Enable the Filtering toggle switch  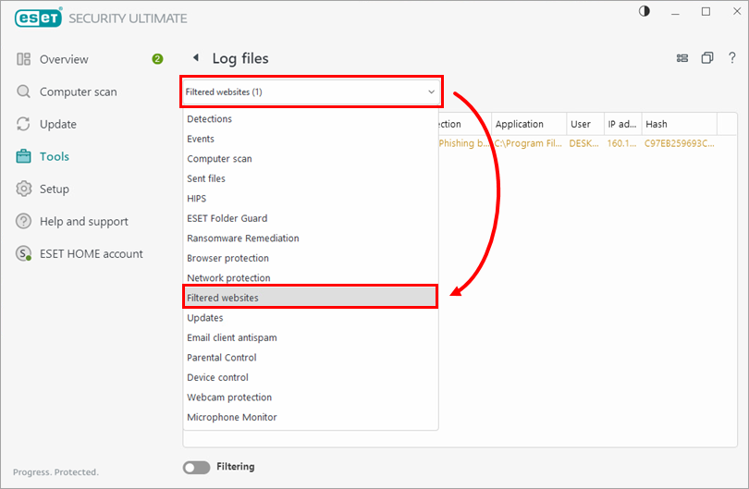196,468
